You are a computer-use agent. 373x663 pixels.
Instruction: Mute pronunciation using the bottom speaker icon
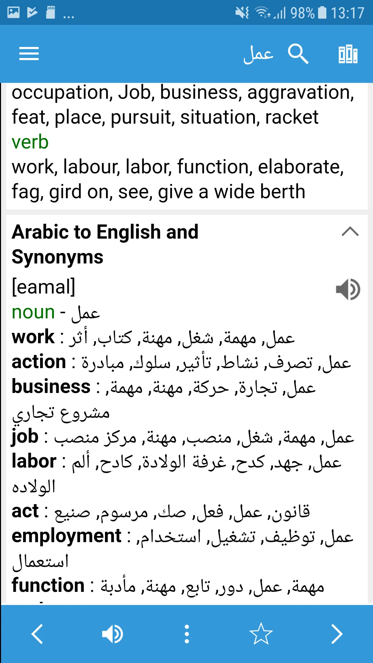coord(112,634)
